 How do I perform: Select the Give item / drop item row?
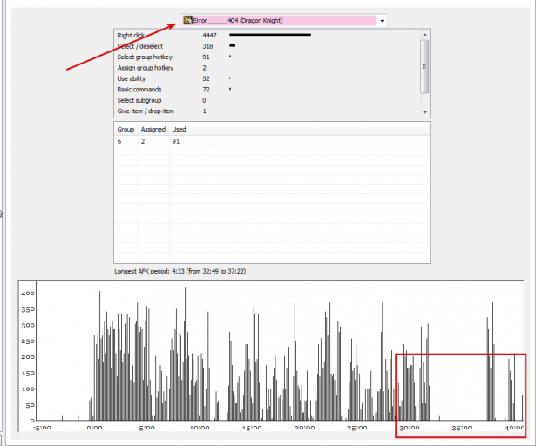coord(267,111)
